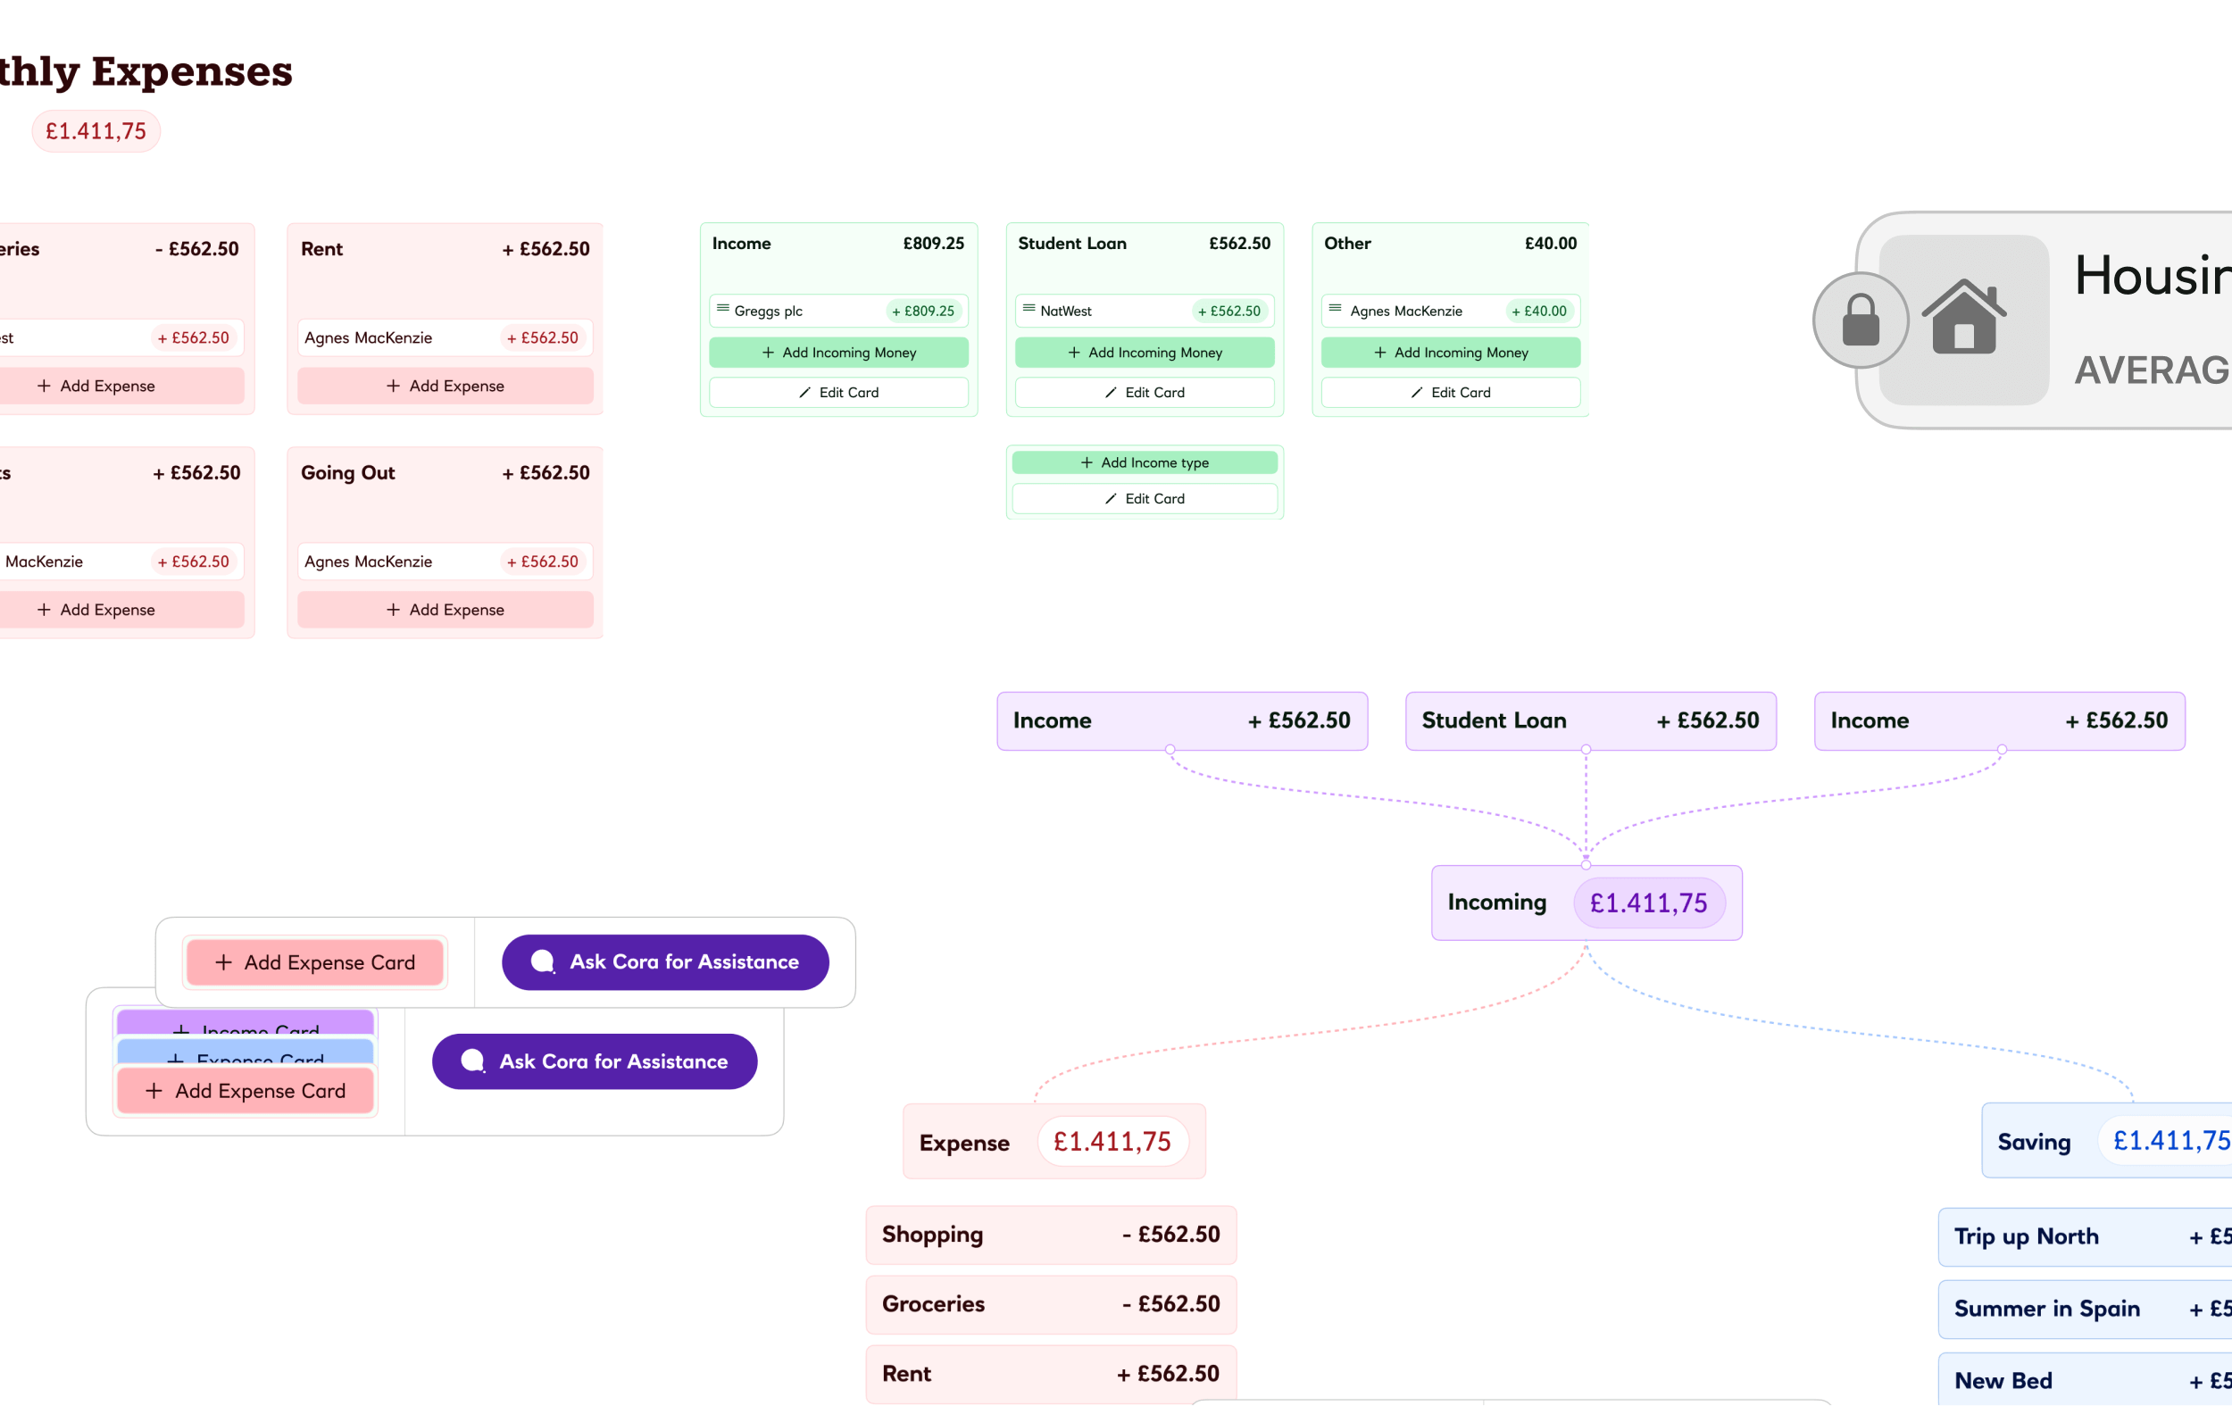
Task: Click the house icon on Housing card
Action: point(1963,317)
